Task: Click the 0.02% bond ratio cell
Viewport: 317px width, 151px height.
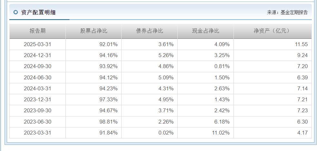Action: 166,133
